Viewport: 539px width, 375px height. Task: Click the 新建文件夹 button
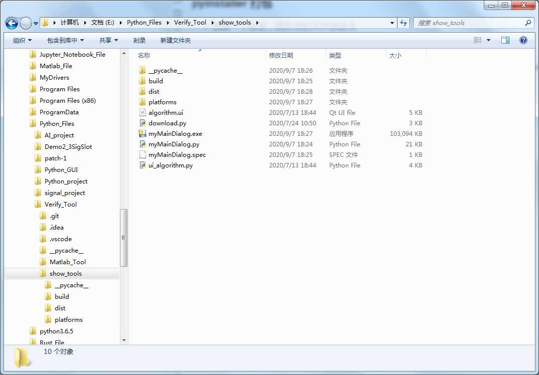tap(175, 41)
